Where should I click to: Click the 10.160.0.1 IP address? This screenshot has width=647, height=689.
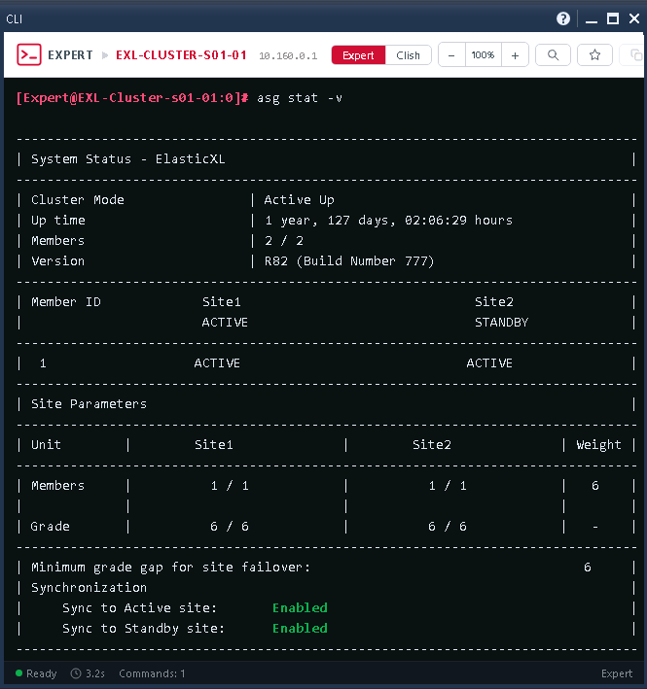288,56
